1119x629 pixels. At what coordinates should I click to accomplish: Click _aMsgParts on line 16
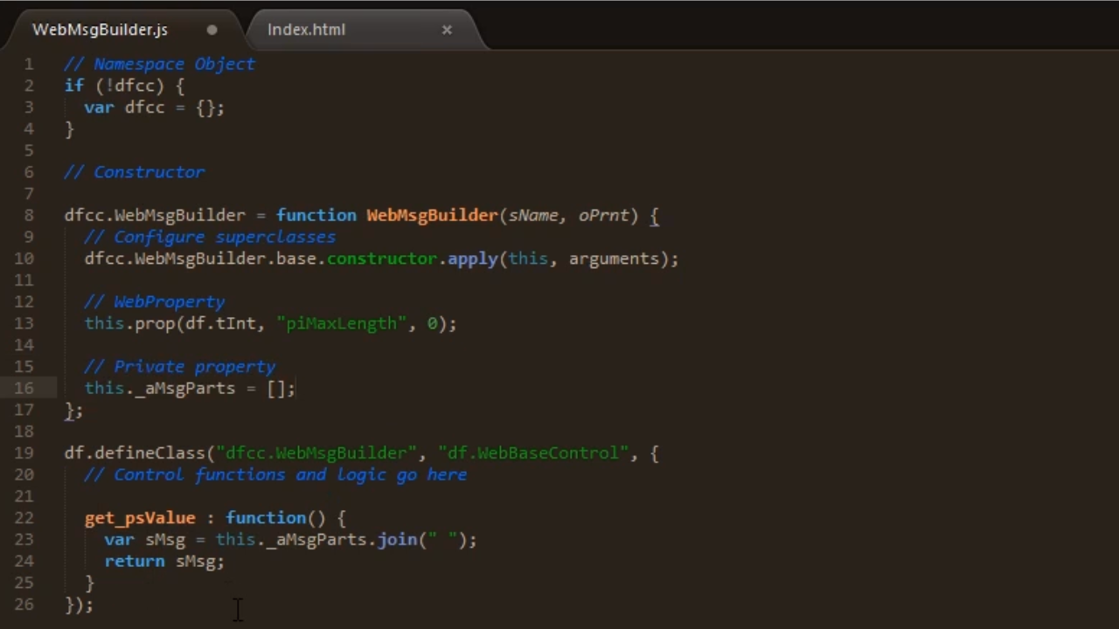point(184,389)
